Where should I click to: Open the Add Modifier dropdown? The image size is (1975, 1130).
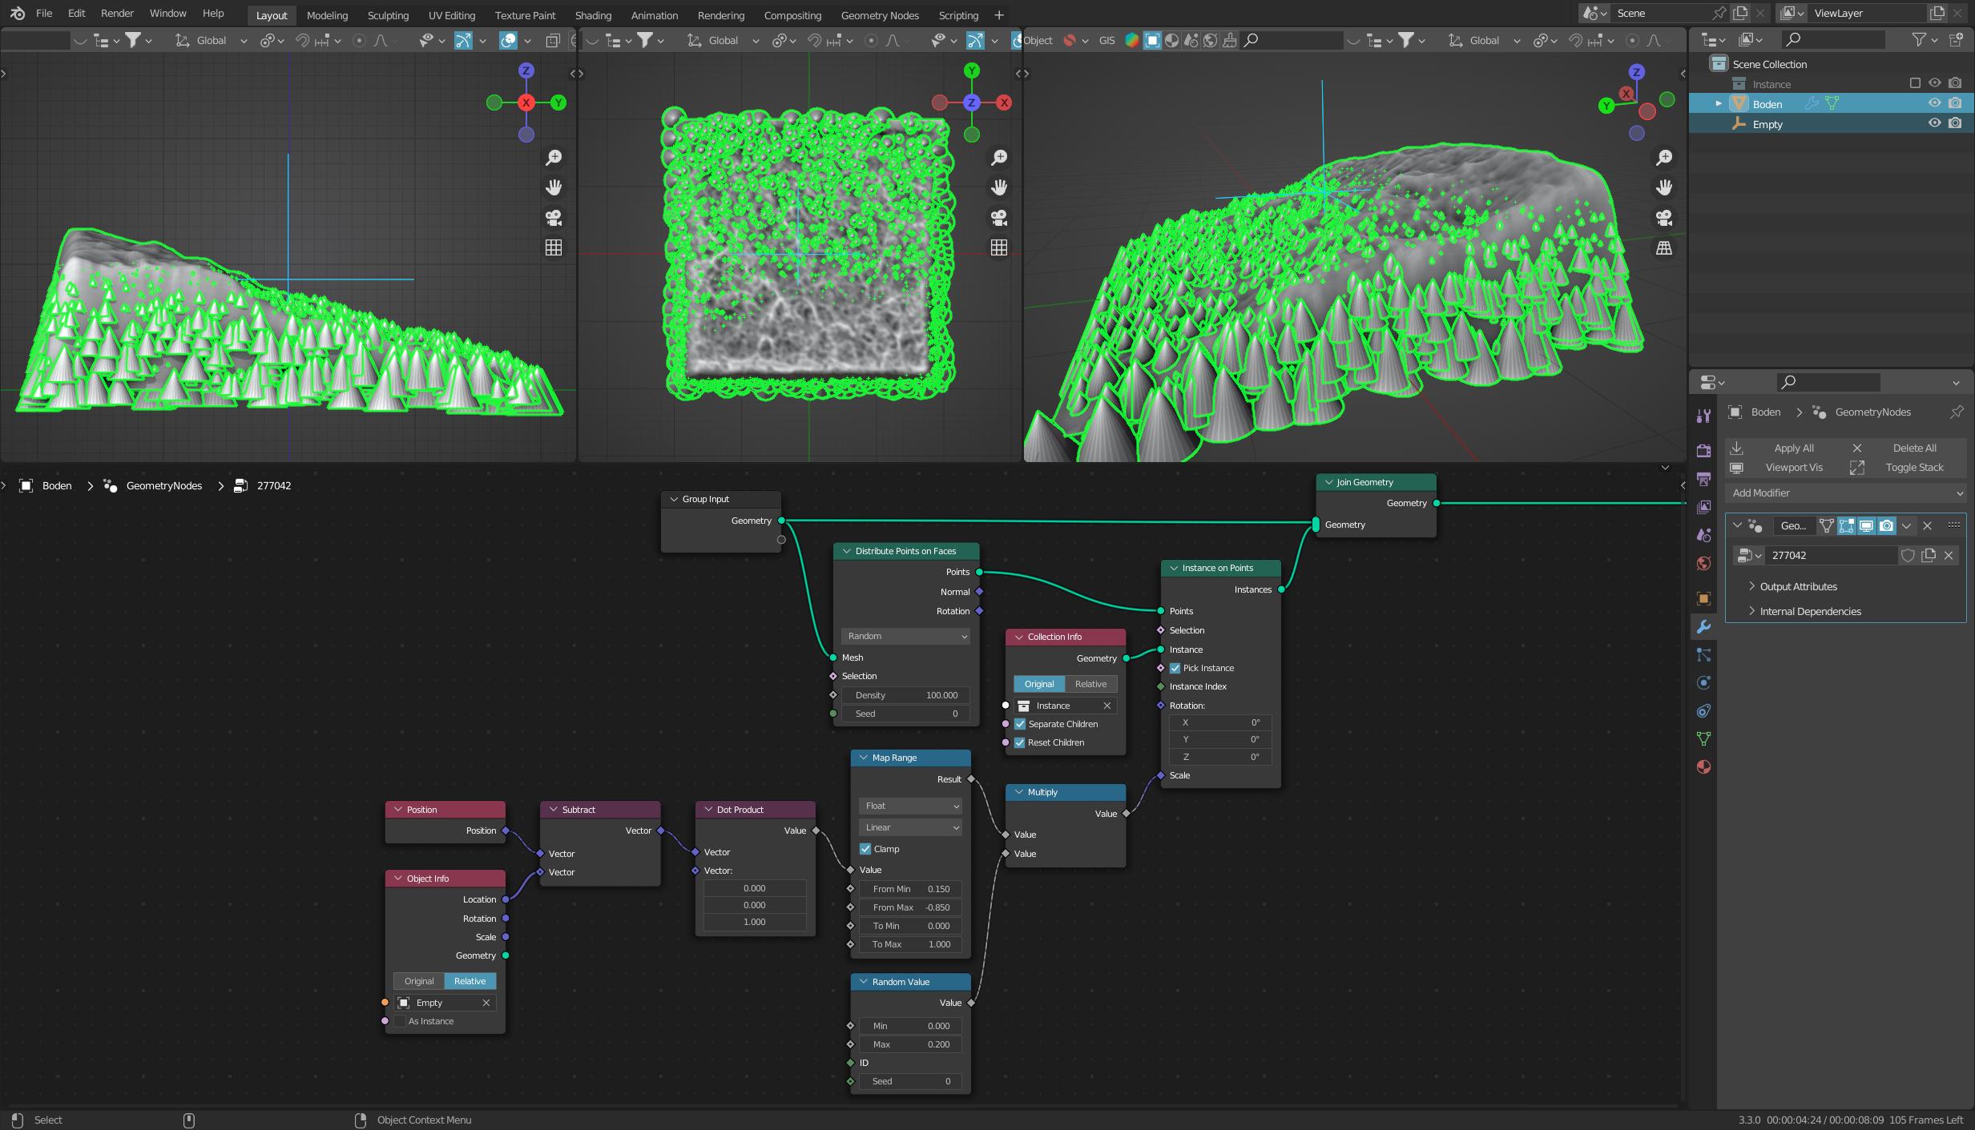coord(1845,493)
